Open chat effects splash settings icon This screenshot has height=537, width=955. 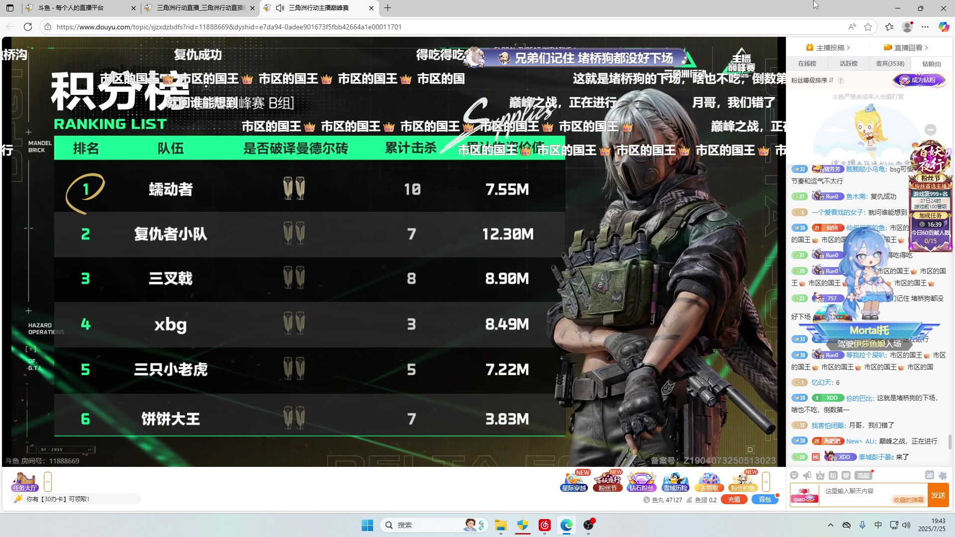pos(942,475)
